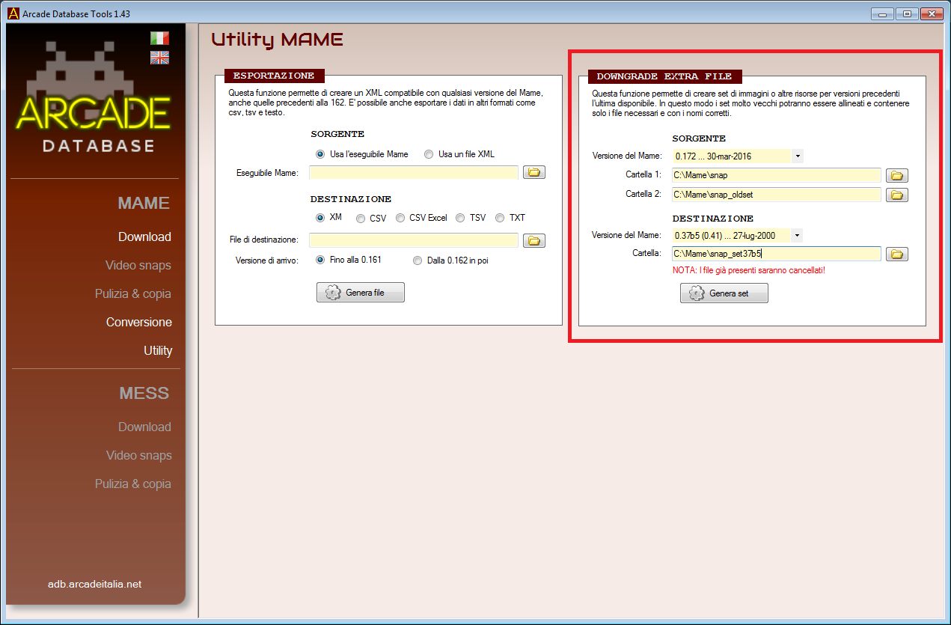This screenshot has width=951, height=625.
Task: Choose 'Dalla 0.162 in poi' version
Action: click(x=418, y=260)
